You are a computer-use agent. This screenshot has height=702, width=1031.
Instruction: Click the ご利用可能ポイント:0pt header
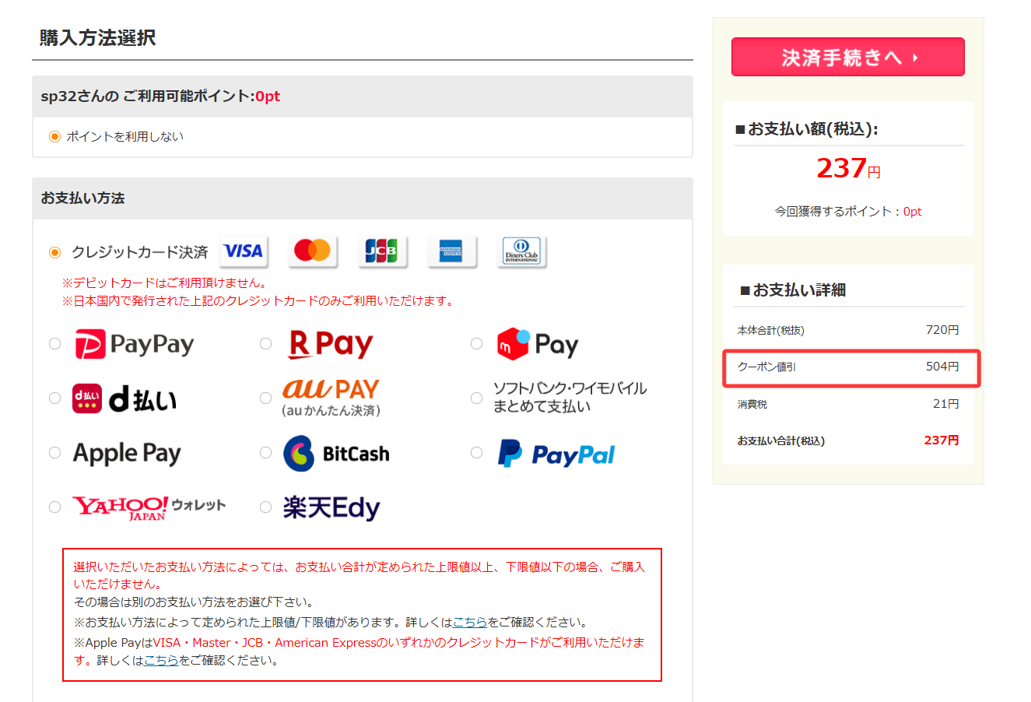[x=160, y=97]
